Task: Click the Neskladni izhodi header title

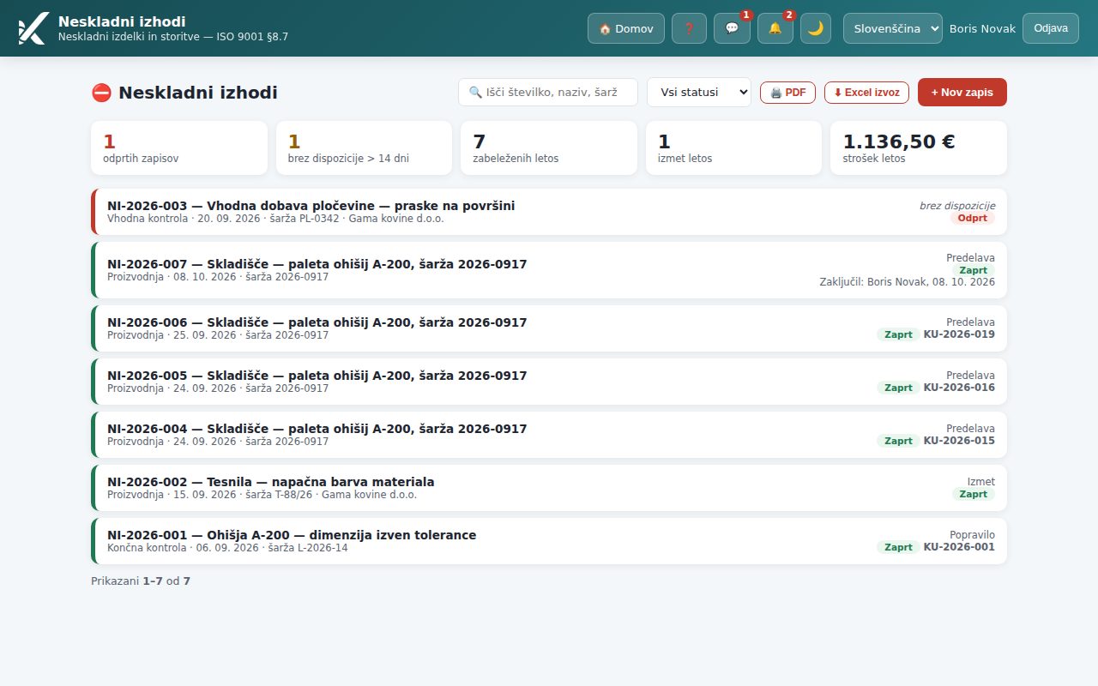Action: point(122,21)
